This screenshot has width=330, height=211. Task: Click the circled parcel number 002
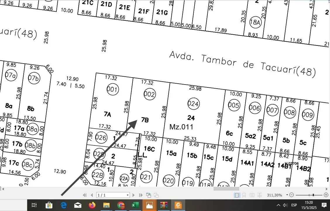(149, 94)
